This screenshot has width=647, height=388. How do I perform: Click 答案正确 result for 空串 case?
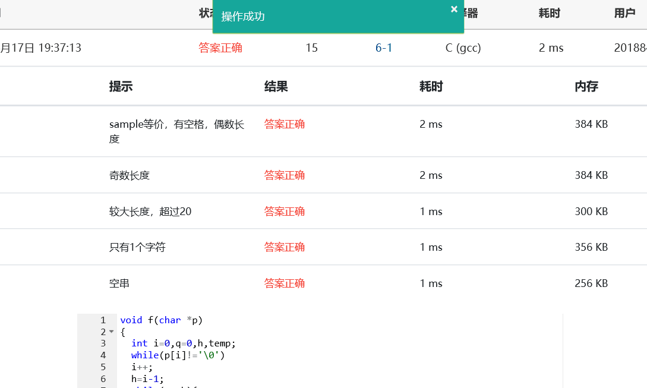(x=285, y=283)
